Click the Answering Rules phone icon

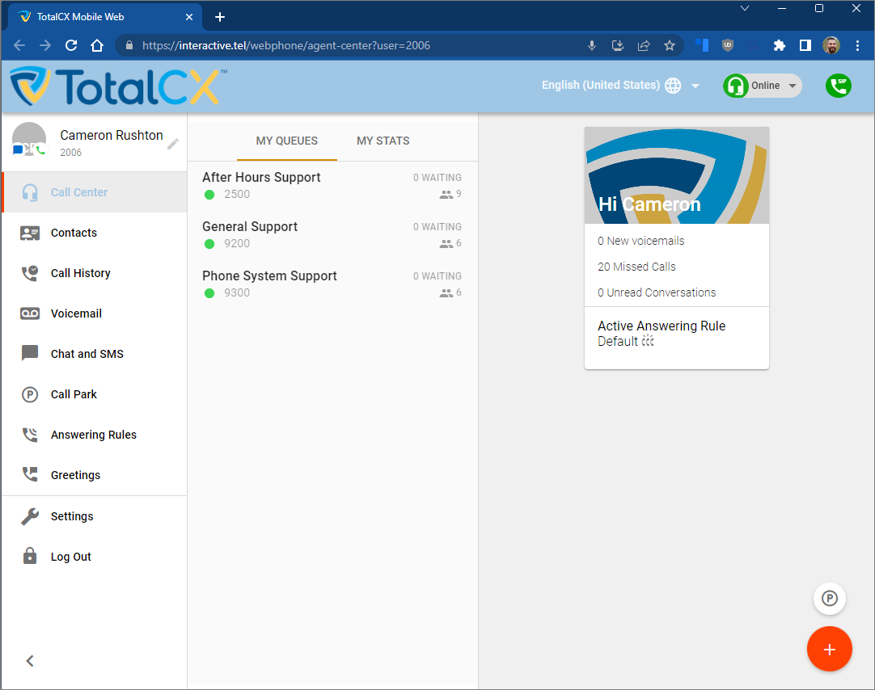(x=30, y=435)
